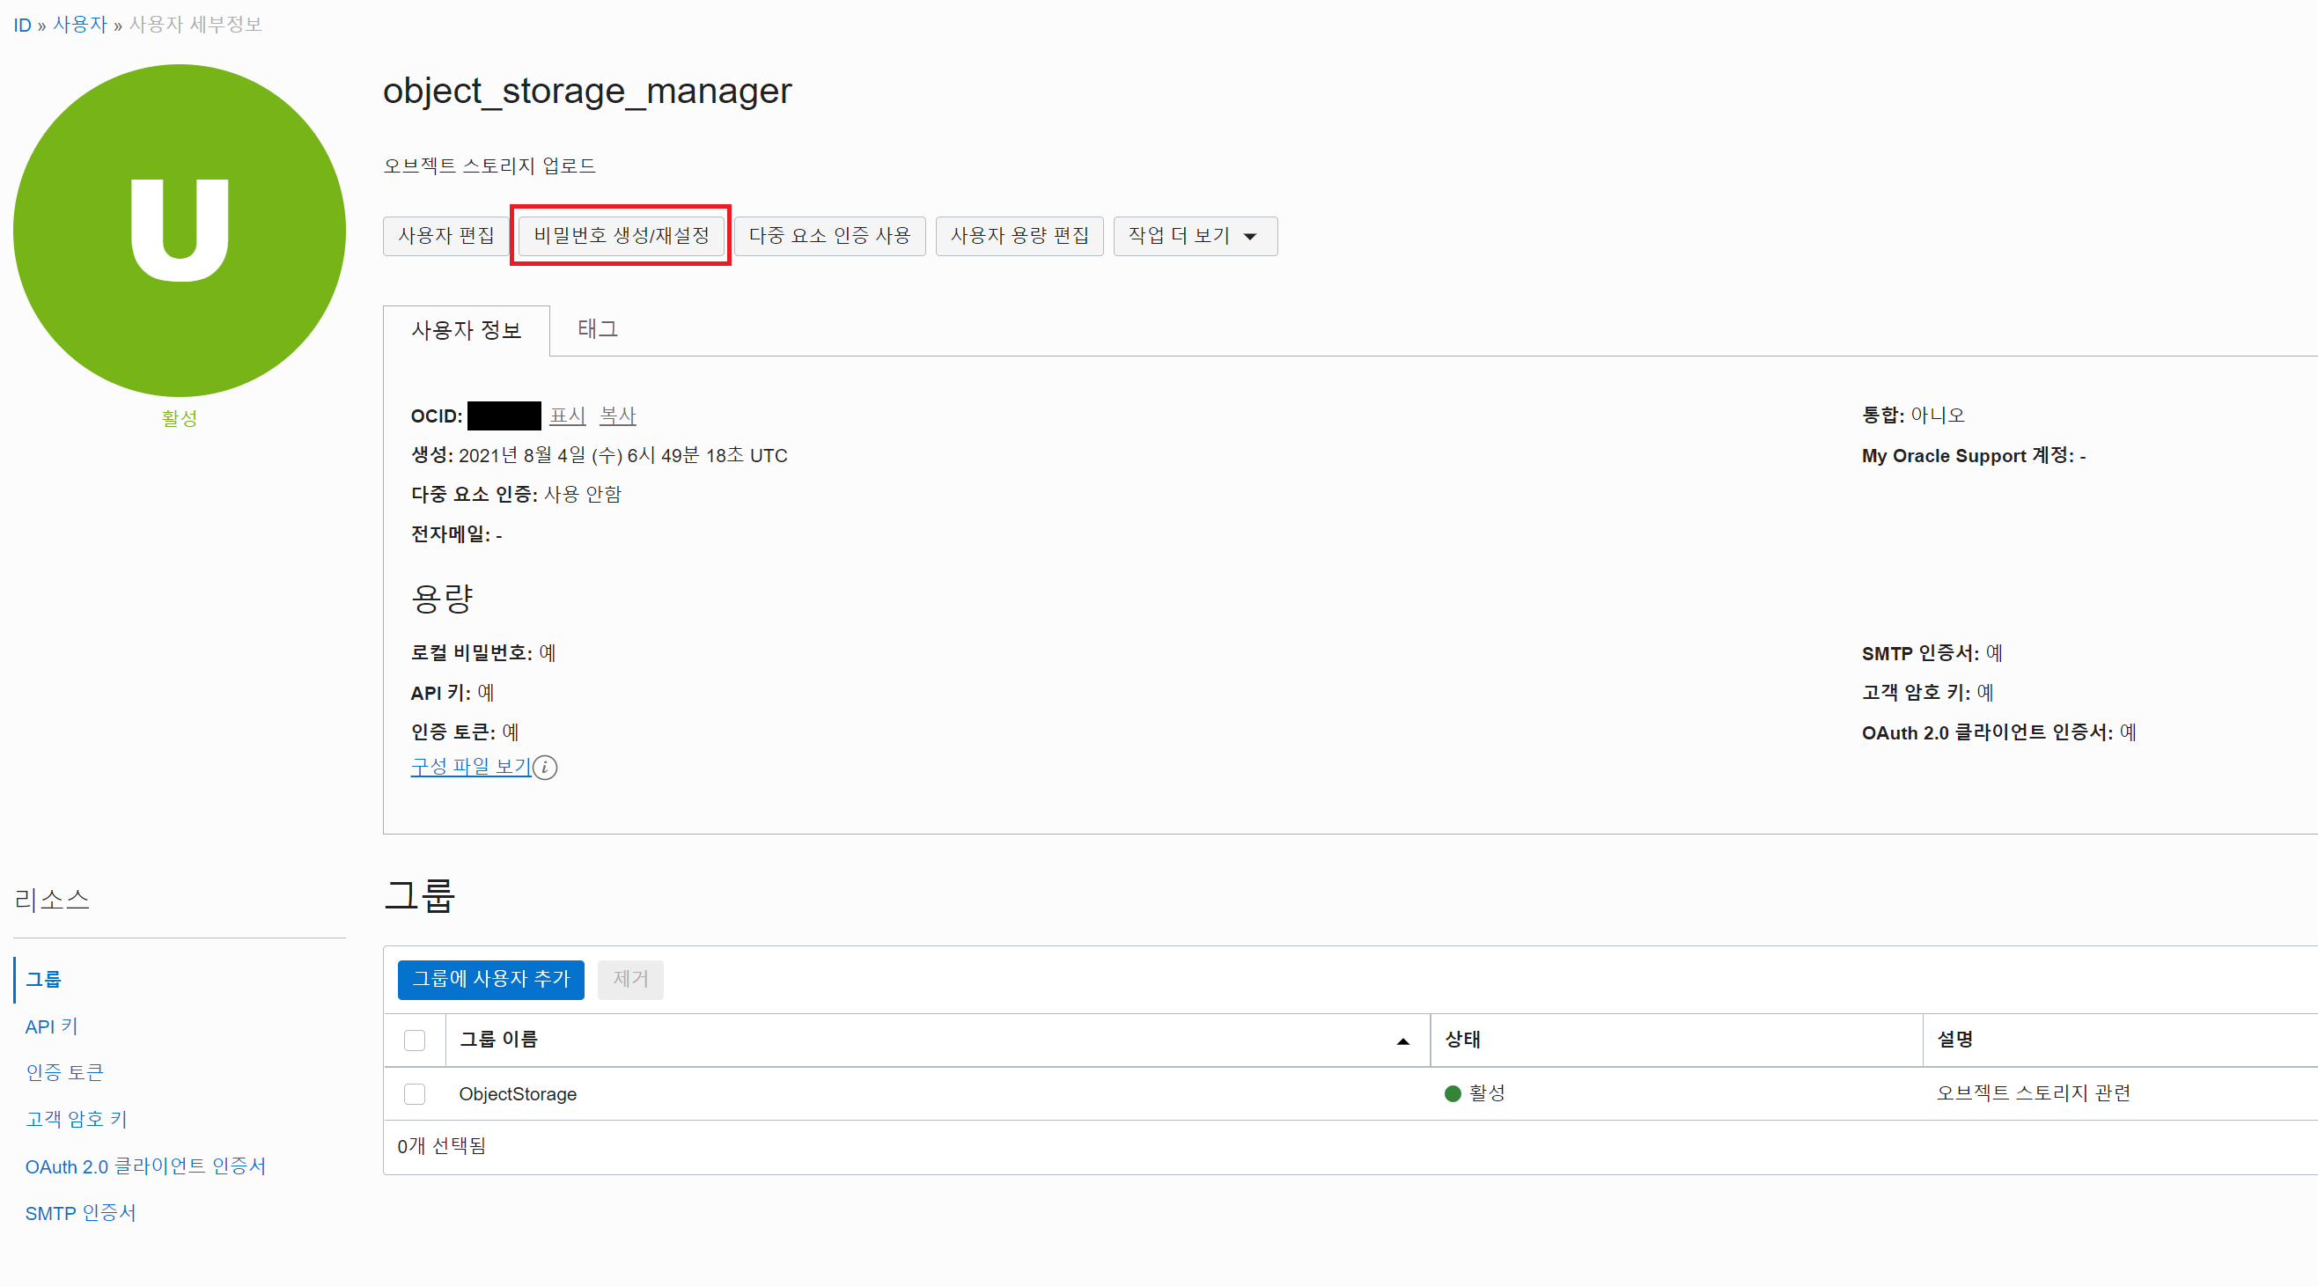Click 사용자 편집 button

click(x=445, y=236)
